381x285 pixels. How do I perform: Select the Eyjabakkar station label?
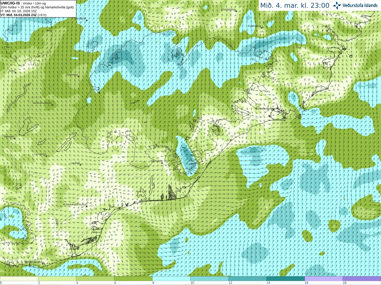pos(254,26)
